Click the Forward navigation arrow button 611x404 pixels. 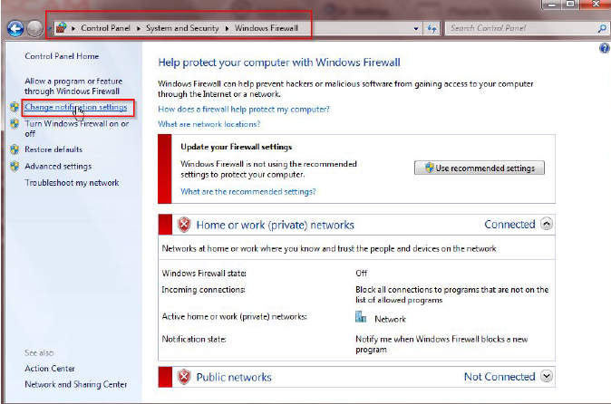coord(34,28)
